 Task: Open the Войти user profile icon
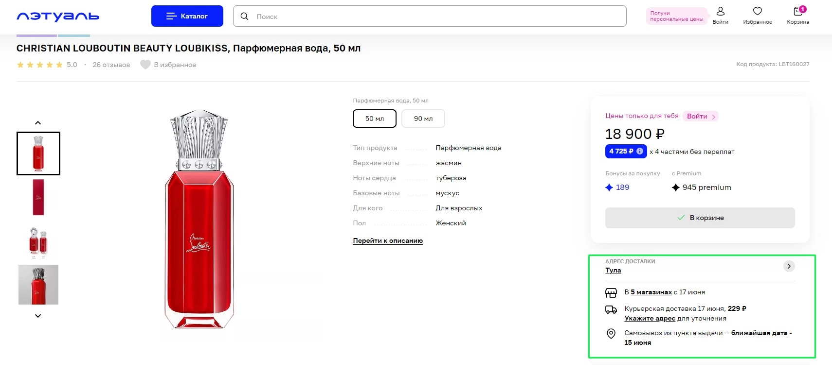(721, 16)
